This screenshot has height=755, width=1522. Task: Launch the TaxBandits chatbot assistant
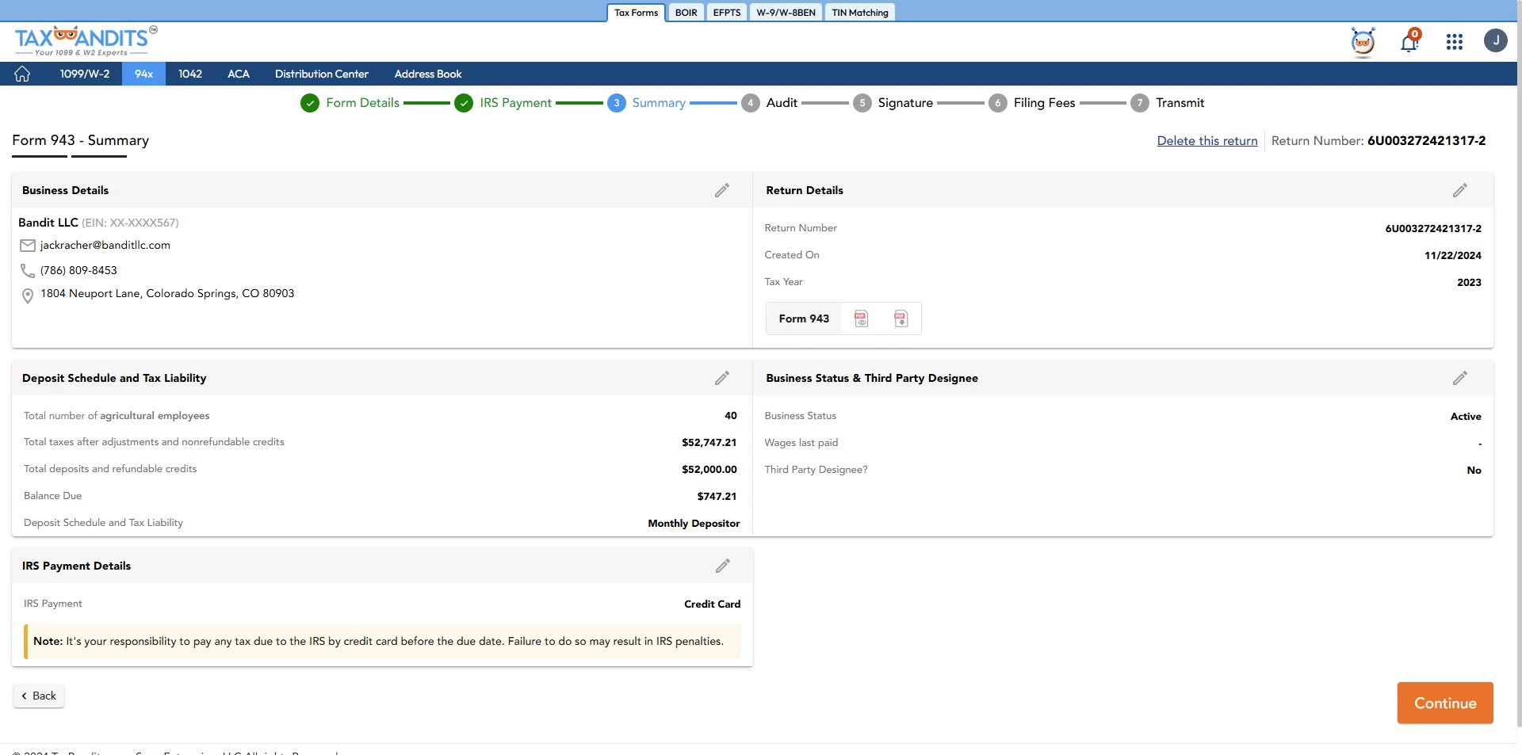tap(1363, 43)
